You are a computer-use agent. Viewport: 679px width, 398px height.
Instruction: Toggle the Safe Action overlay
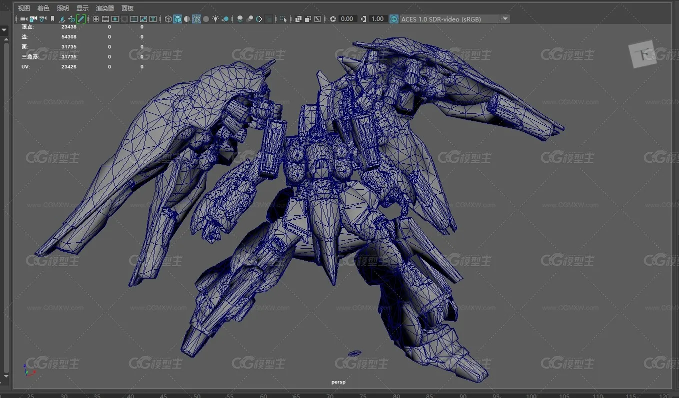(143, 19)
